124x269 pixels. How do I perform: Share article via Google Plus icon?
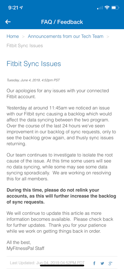pos(111,263)
